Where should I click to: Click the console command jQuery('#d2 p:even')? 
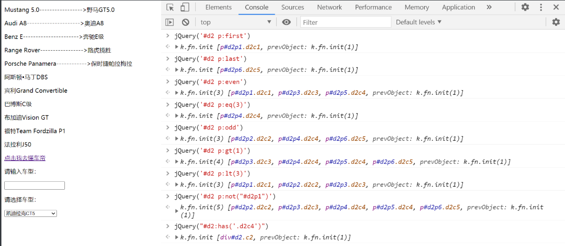pyautogui.click(x=210, y=82)
